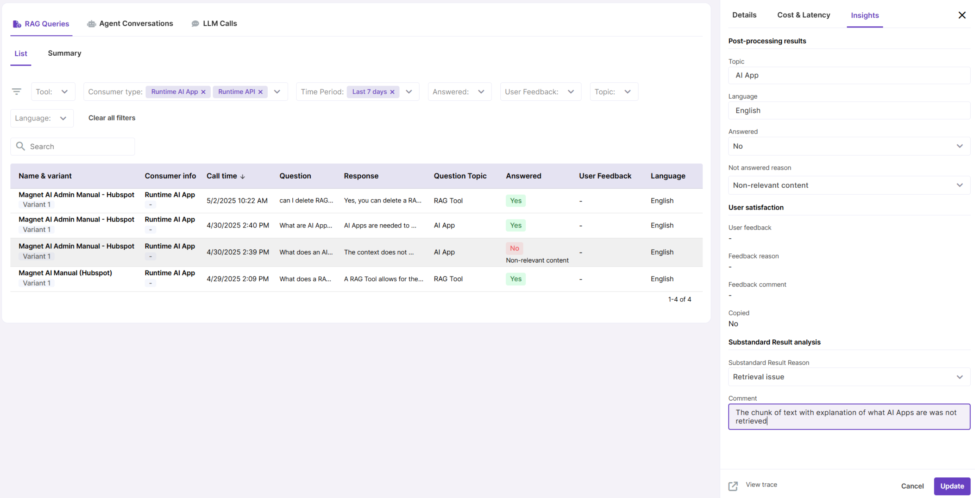Viewport: 975px width, 498px height.
Task: Open the Substandard Result Reason dropdown
Action: tap(848, 377)
